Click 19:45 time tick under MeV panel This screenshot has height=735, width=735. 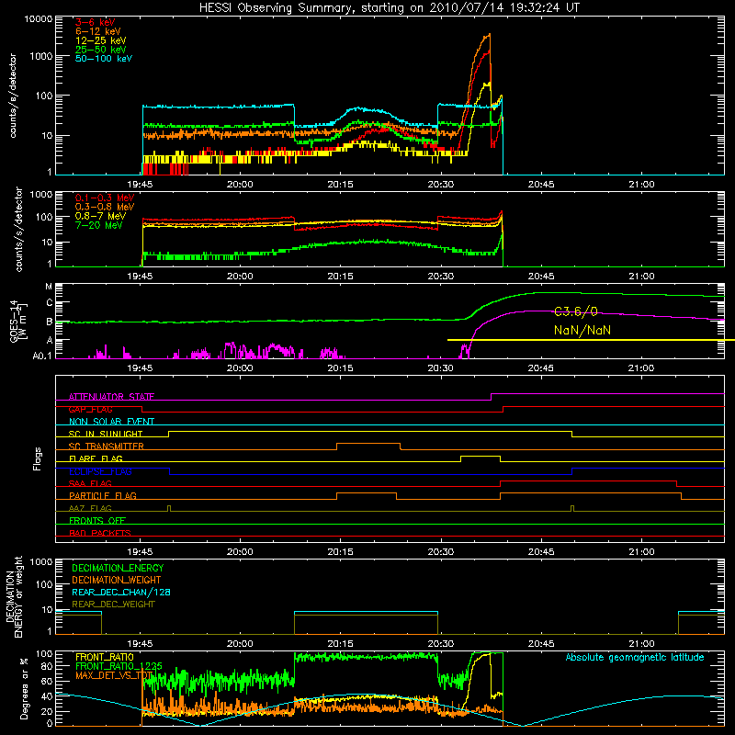(140, 277)
